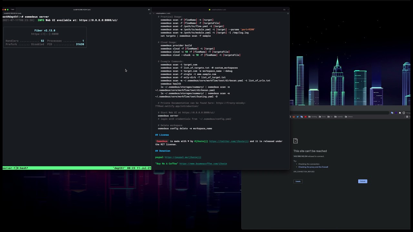
Task: Click the sad page error icon
Action: click(295, 141)
